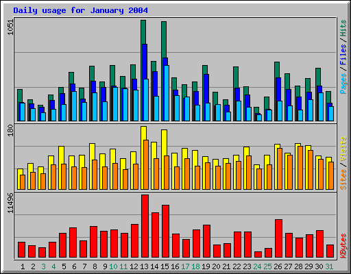The width and height of the screenshot is (351, 274).
Task: Click the red KBytes bar for day 15
Action: [165, 232]
